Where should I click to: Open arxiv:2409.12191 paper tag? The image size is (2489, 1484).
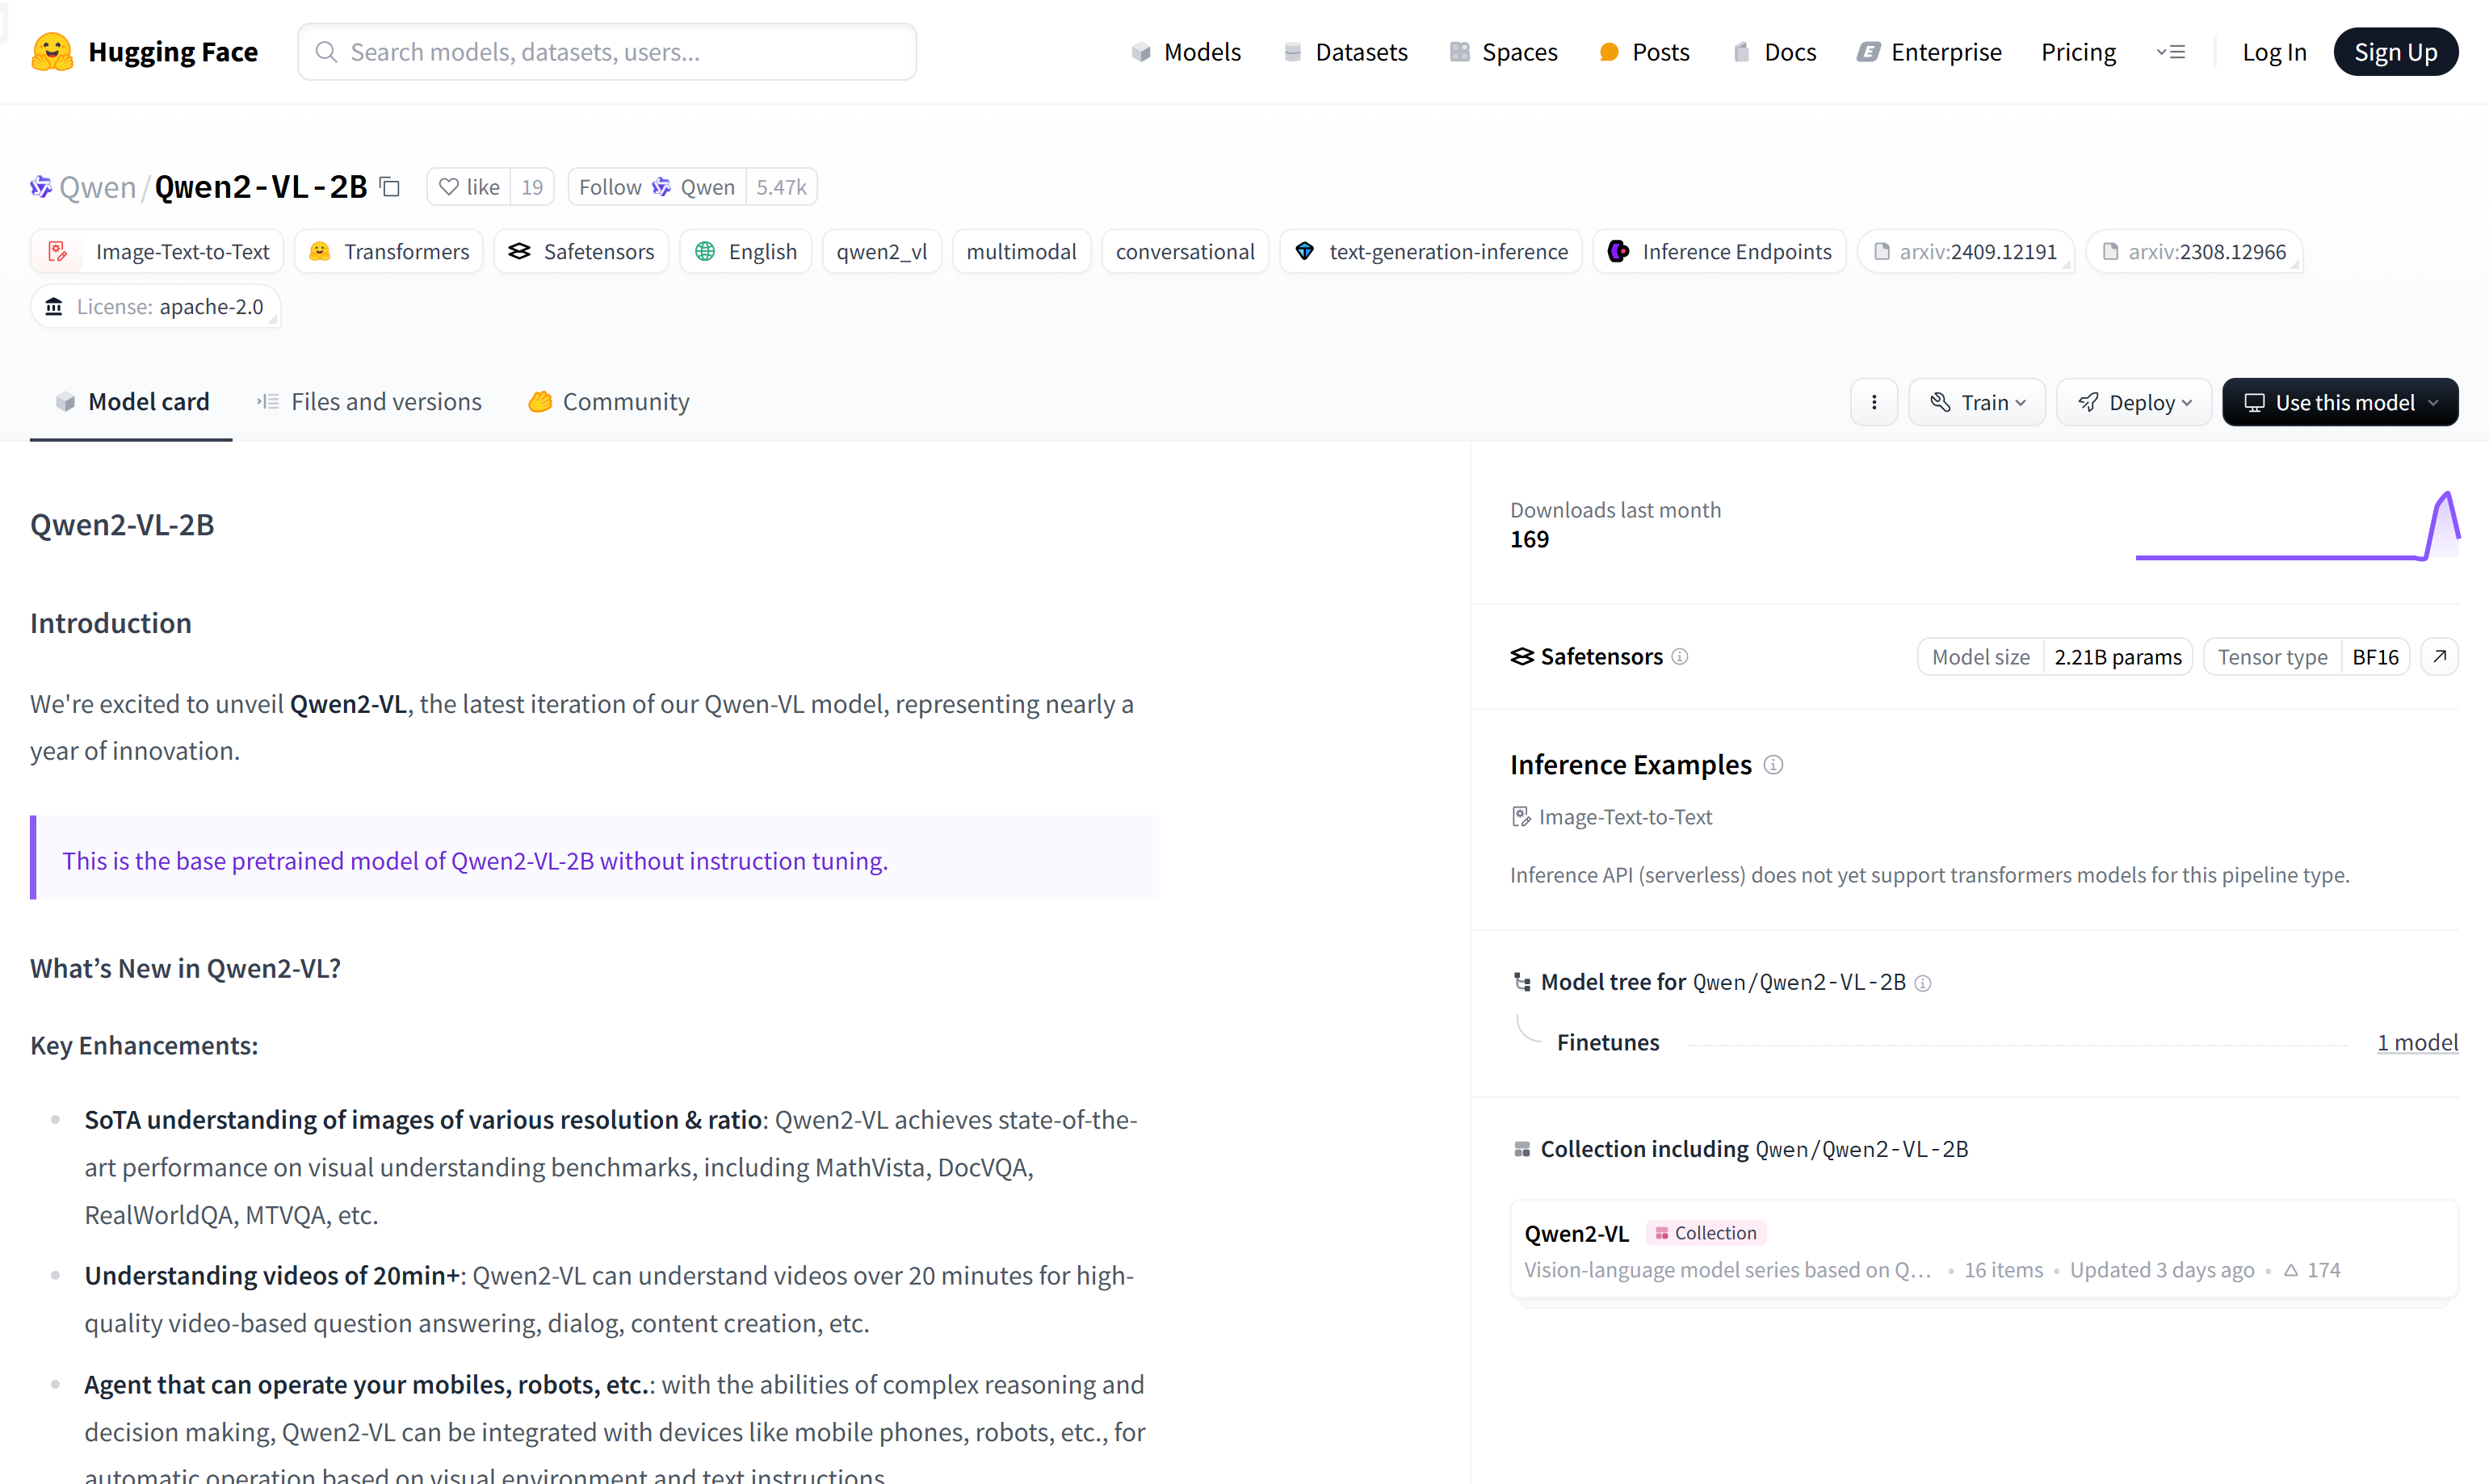pyautogui.click(x=1966, y=252)
